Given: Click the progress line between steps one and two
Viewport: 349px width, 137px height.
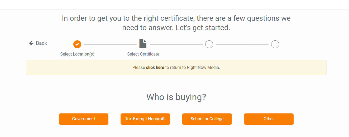Looking at the screenshot, I should click(110, 44).
